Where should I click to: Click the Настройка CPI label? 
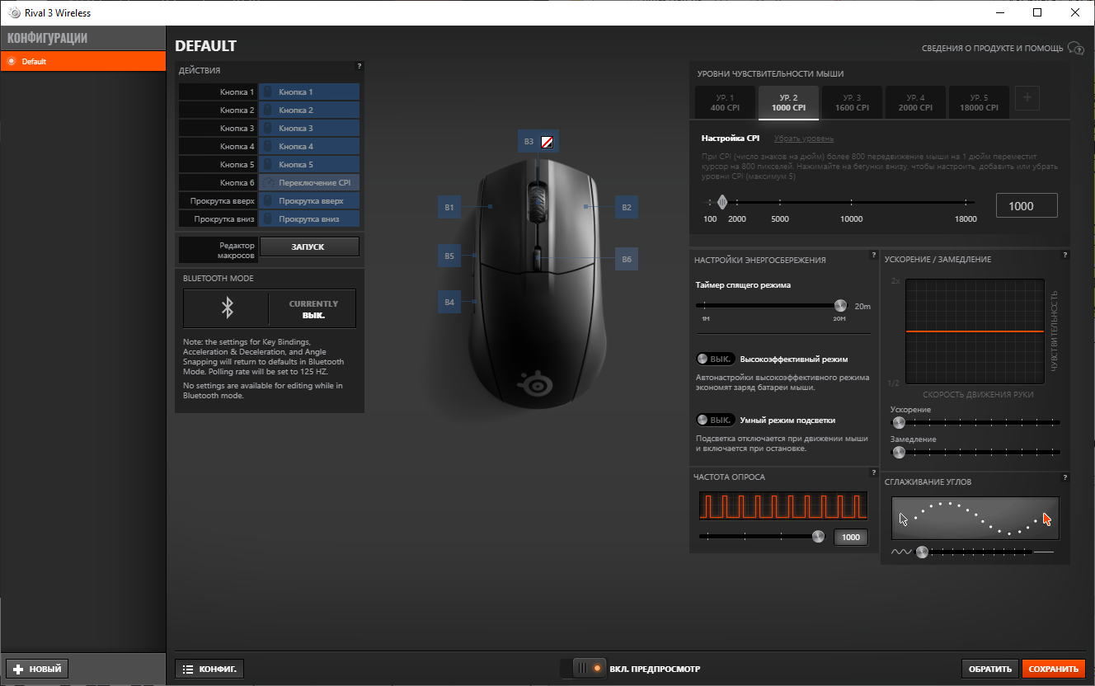(731, 139)
